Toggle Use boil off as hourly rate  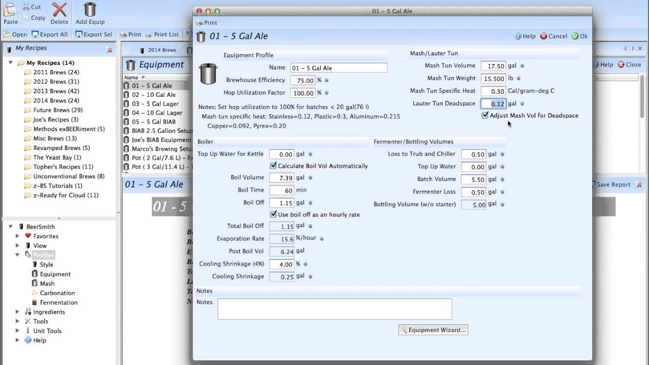coord(273,214)
